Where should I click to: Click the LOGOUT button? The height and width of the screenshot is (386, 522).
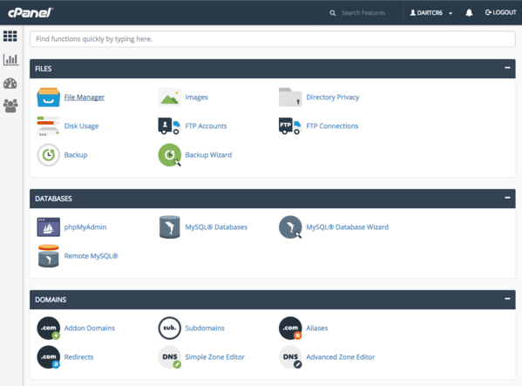(500, 12)
